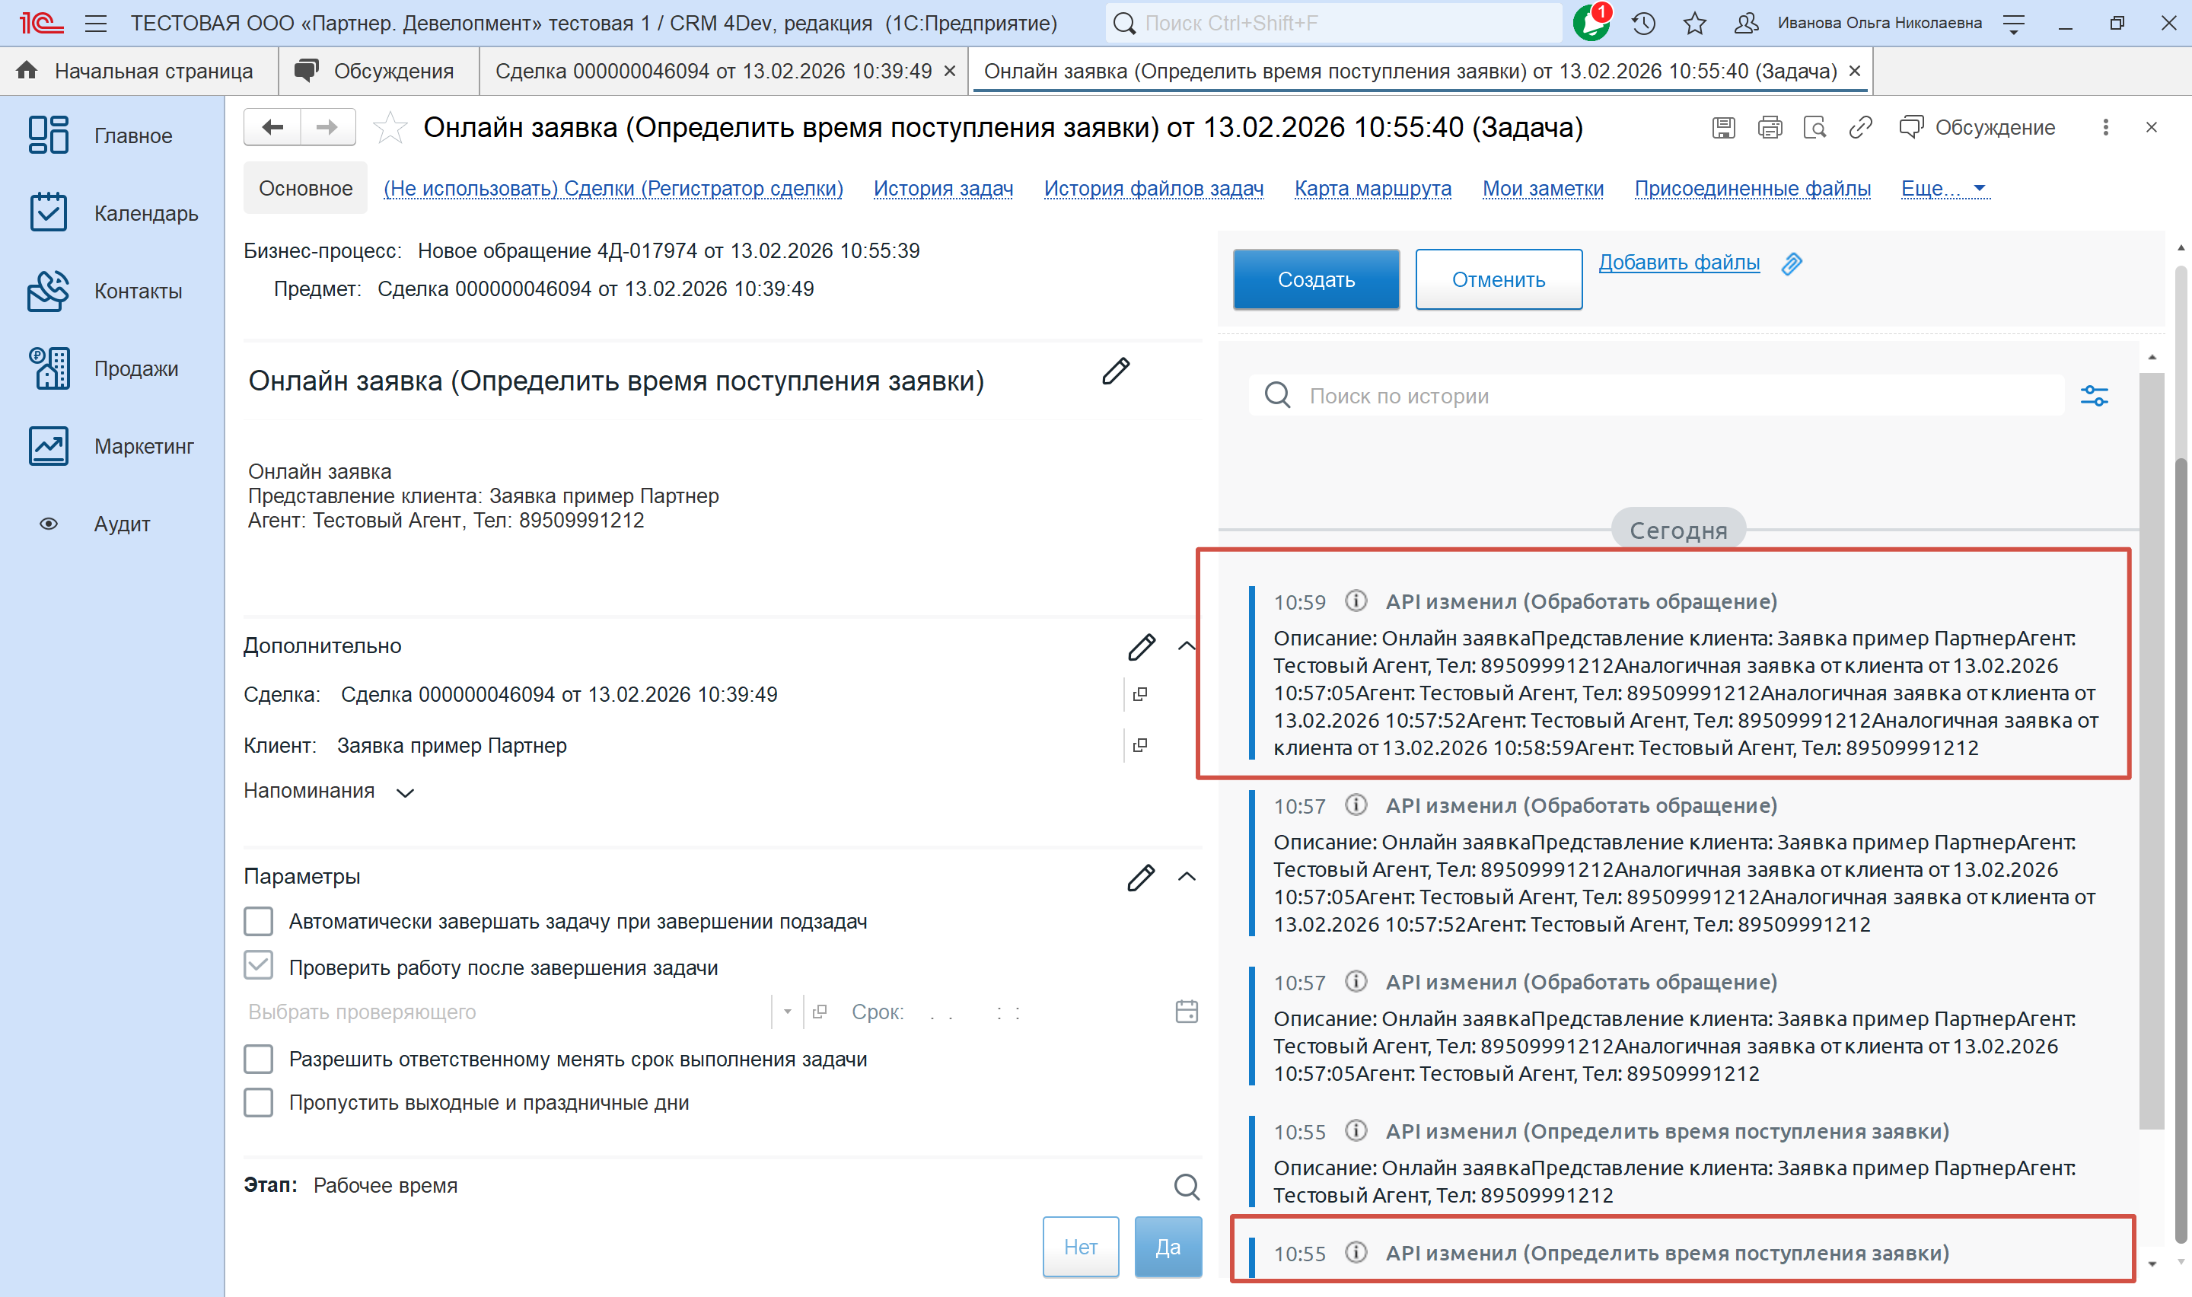Collapse the Дополнительно section chevron

point(1187,647)
